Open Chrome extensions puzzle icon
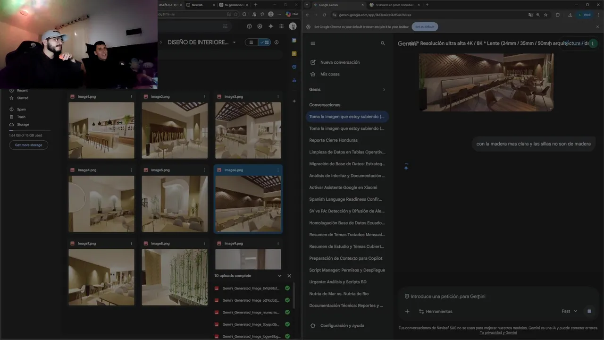 (x=557, y=15)
